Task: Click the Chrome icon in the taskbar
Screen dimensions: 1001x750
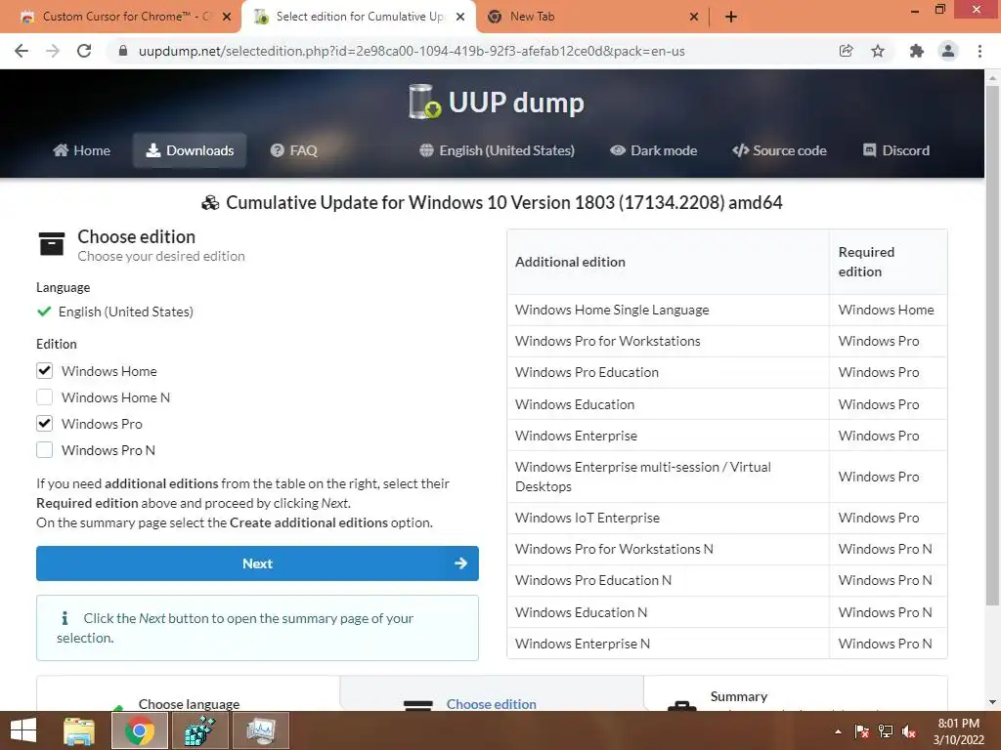Action: [x=140, y=730]
